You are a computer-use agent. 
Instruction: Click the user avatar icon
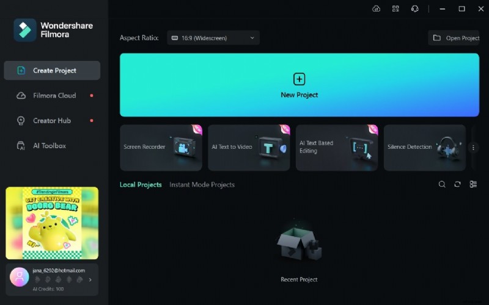(x=20, y=277)
